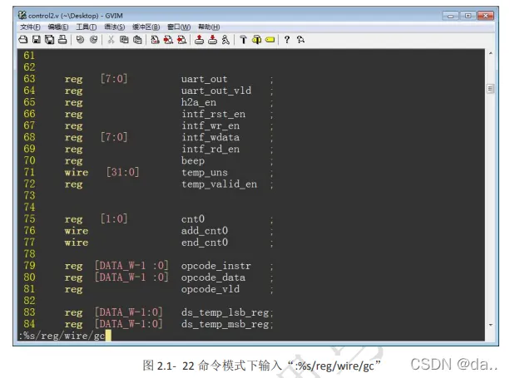Open the 工具(T) Tools menu

pos(87,27)
